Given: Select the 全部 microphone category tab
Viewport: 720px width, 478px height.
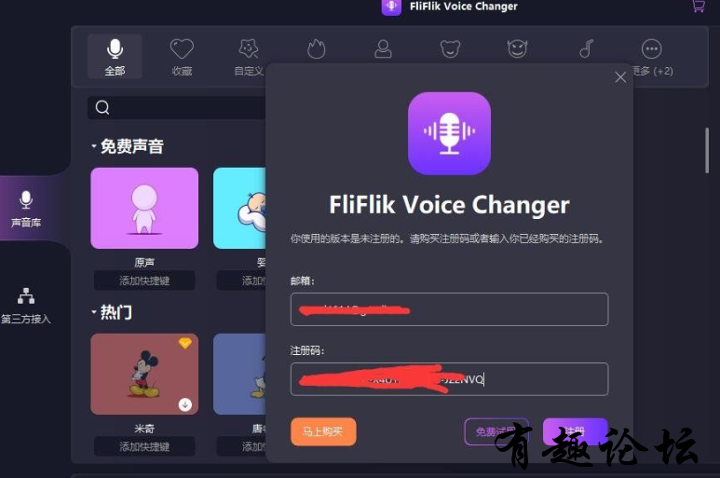Looking at the screenshot, I should pos(115,57).
